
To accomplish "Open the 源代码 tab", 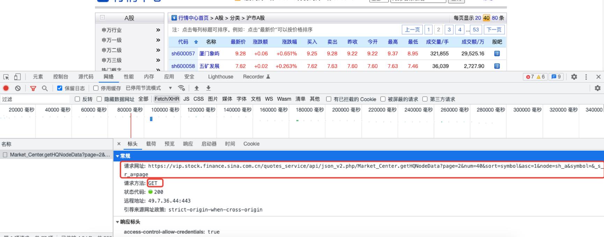I will [86, 77].
